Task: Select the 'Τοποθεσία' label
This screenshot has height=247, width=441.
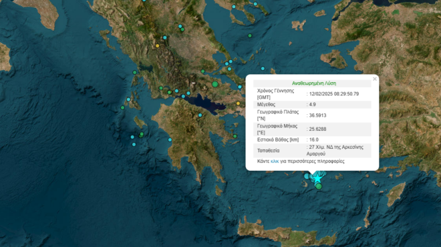Action: (269, 151)
